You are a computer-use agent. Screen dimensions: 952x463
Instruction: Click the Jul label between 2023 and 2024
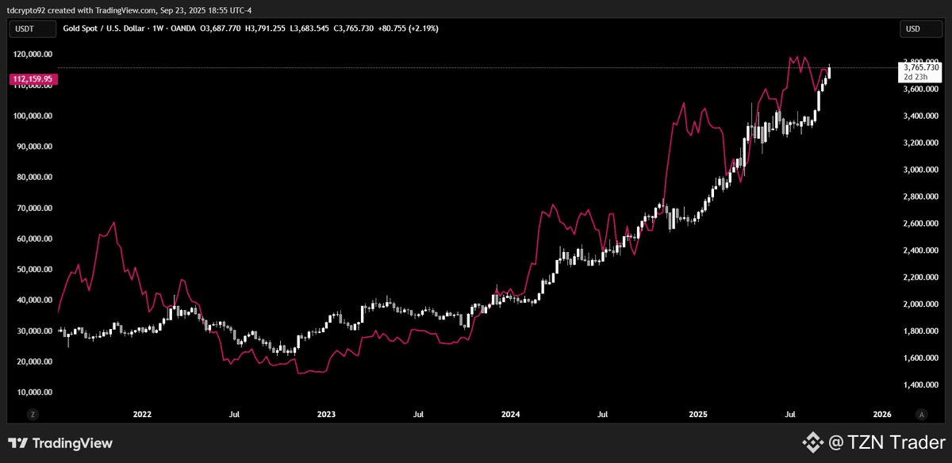418,415
